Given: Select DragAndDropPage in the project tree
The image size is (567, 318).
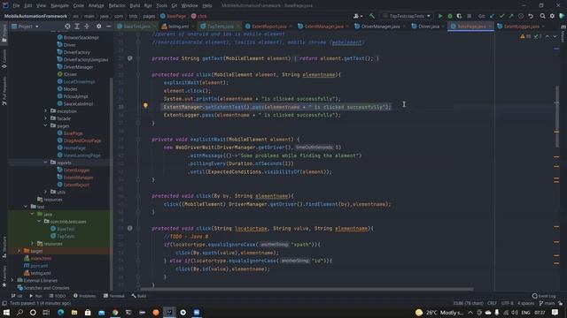Looking at the screenshot, I should [82, 140].
